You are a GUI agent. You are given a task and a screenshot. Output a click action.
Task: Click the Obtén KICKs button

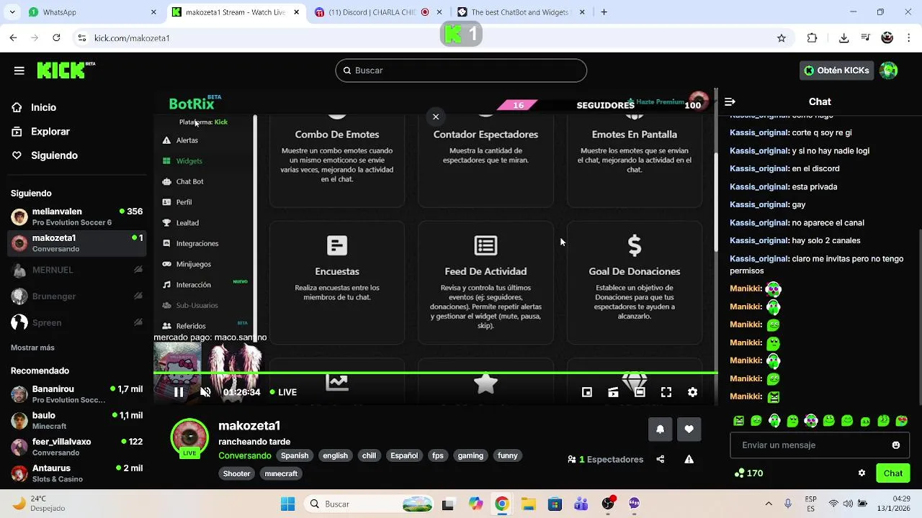[837, 71]
